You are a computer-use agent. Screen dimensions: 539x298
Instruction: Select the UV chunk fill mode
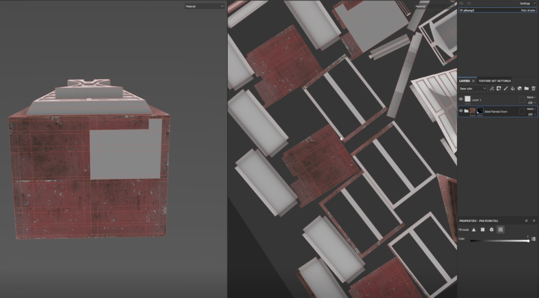point(501,230)
